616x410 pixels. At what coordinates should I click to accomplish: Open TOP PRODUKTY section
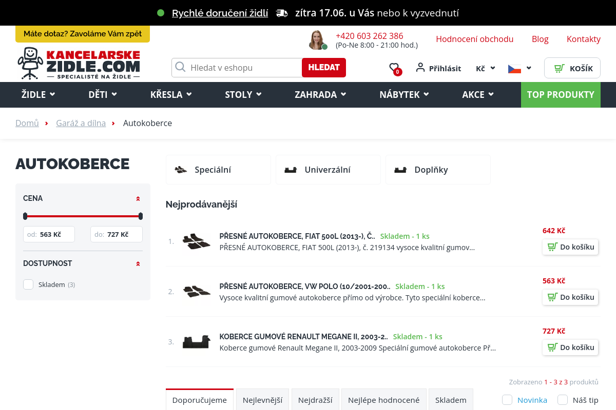pos(561,95)
